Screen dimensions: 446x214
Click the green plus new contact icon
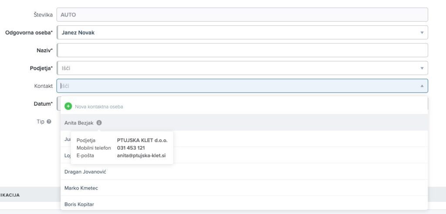coord(68,106)
